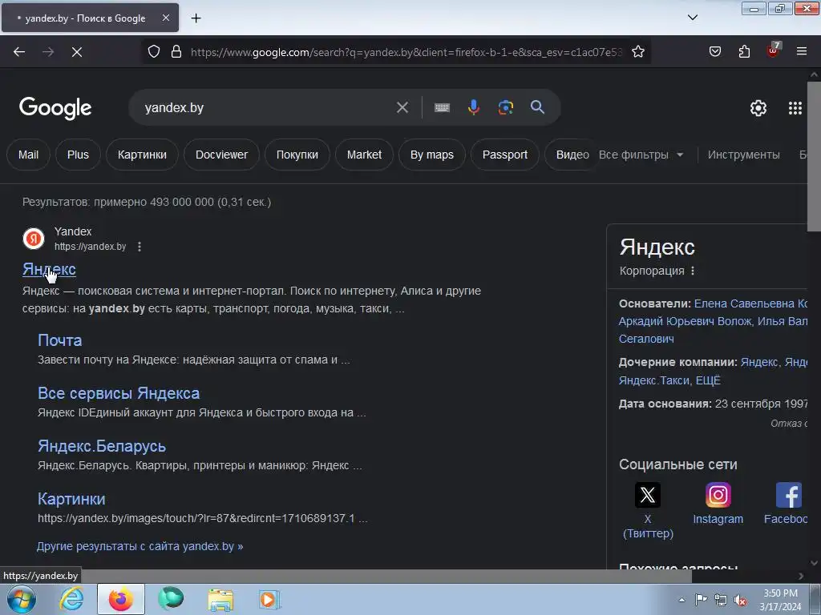The image size is (821, 615).
Task: Select the Passport filter chip
Action: click(505, 155)
